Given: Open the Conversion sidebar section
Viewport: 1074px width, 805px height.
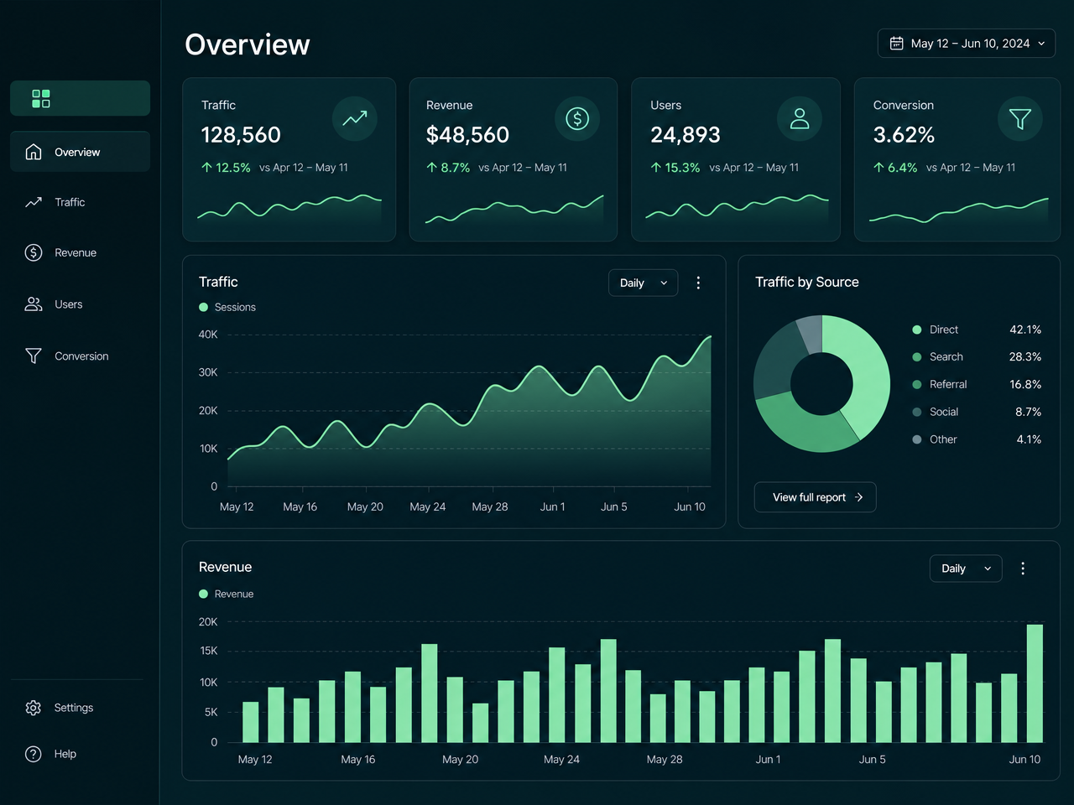Looking at the screenshot, I should click(81, 356).
